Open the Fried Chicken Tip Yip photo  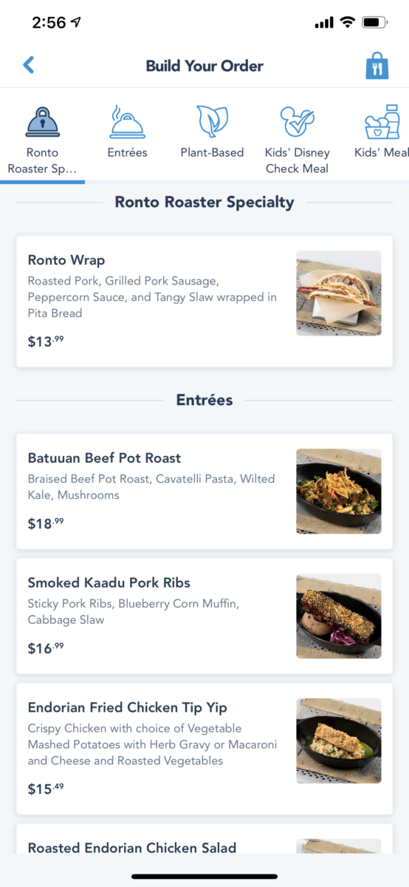pyautogui.click(x=339, y=741)
